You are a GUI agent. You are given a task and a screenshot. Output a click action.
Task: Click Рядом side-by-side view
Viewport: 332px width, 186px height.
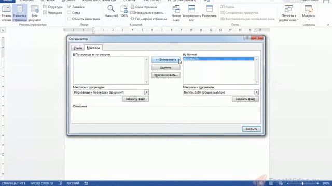pyautogui.click(x=227, y=7)
